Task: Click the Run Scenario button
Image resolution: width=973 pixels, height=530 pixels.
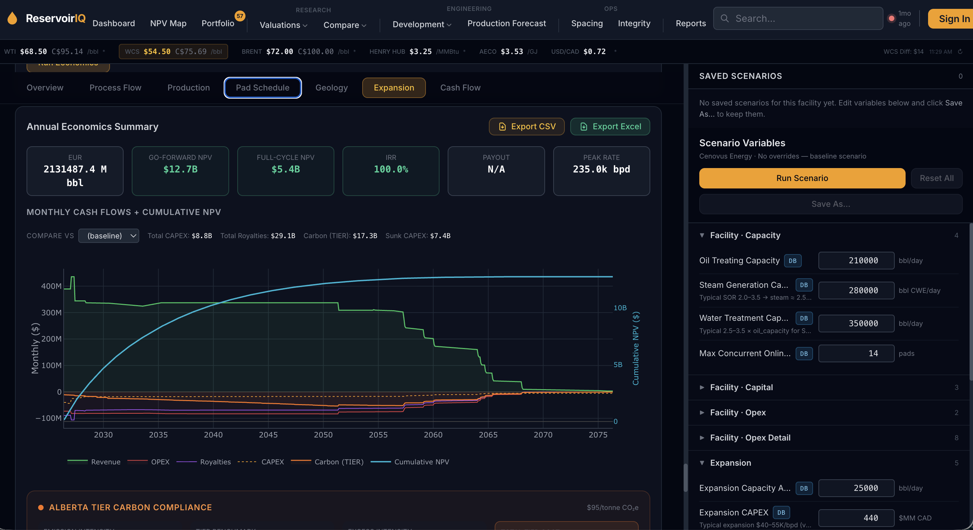Action: coord(802,178)
